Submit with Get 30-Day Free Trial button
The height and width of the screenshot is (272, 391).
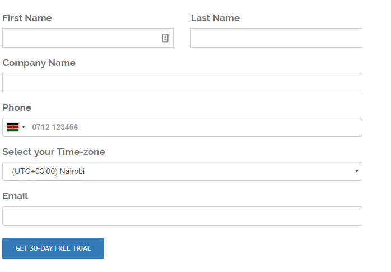point(53,248)
